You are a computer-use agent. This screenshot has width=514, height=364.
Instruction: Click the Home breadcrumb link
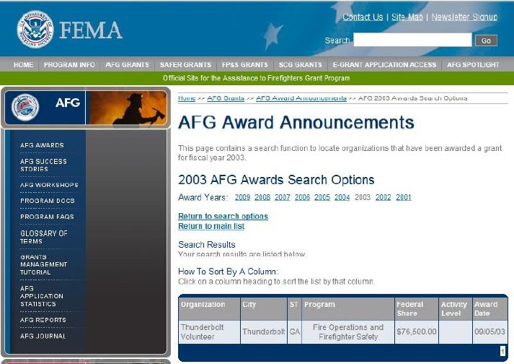click(x=187, y=98)
